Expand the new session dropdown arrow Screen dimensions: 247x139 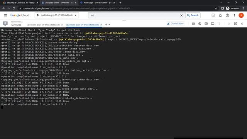(x=109, y=25)
